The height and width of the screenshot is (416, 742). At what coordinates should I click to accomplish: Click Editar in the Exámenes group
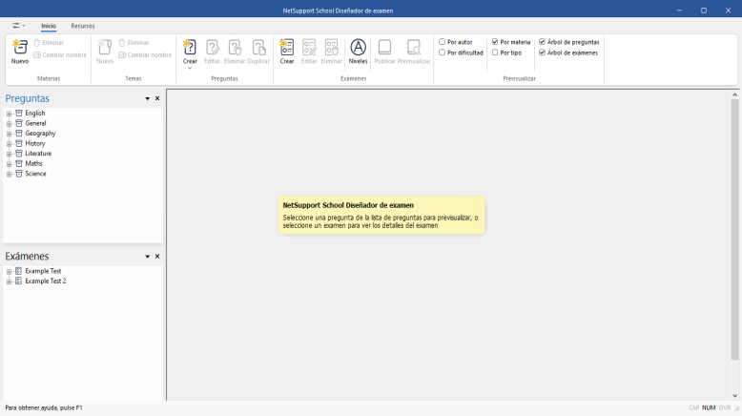pos(309,52)
